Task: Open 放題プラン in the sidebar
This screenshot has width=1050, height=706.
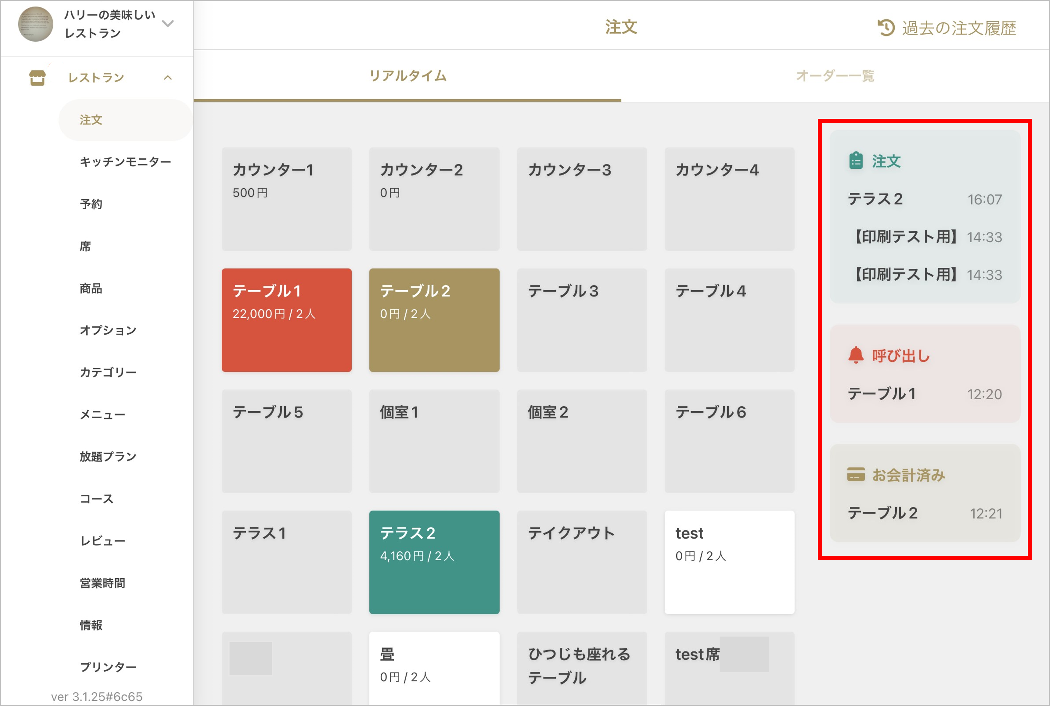Action: coord(108,457)
